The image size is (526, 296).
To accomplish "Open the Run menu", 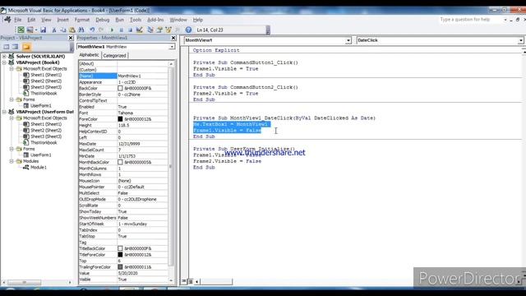I will click(119, 20).
